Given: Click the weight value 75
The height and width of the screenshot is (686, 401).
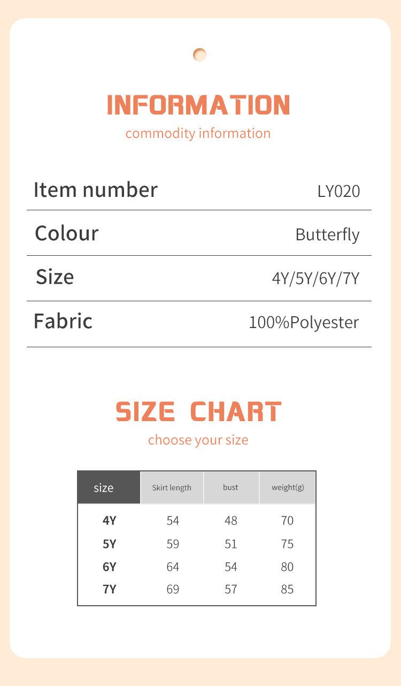Looking at the screenshot, I should [x=287, y=544].
